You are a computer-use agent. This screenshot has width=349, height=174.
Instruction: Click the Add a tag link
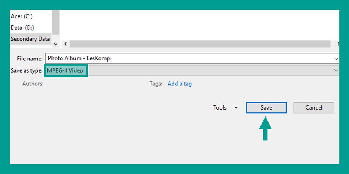tap(180, 84)
